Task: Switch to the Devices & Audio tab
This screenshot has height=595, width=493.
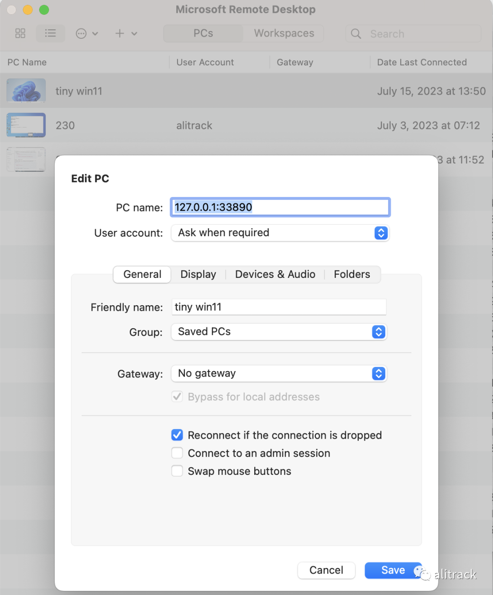Action: point(275,274)
